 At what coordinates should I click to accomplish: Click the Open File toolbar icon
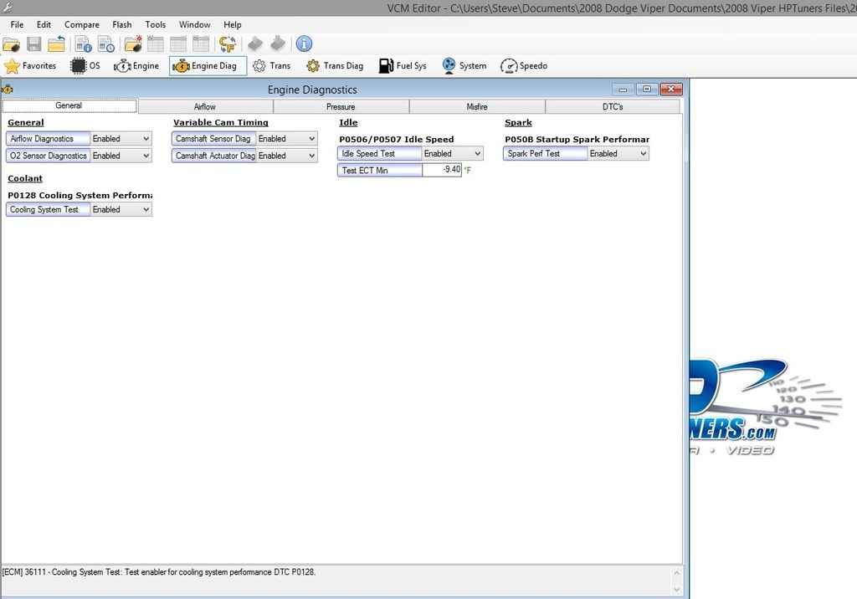11,44
